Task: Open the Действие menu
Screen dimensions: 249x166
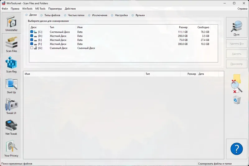Action: click(x=70, y=9)
